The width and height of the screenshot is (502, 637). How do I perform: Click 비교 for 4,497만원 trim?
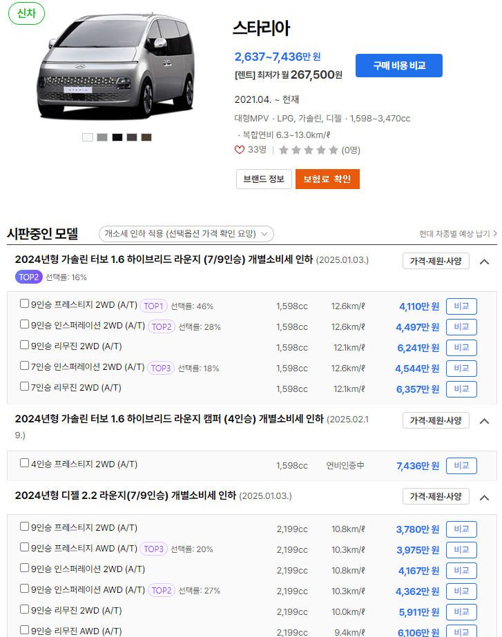(x=461, y=327)
